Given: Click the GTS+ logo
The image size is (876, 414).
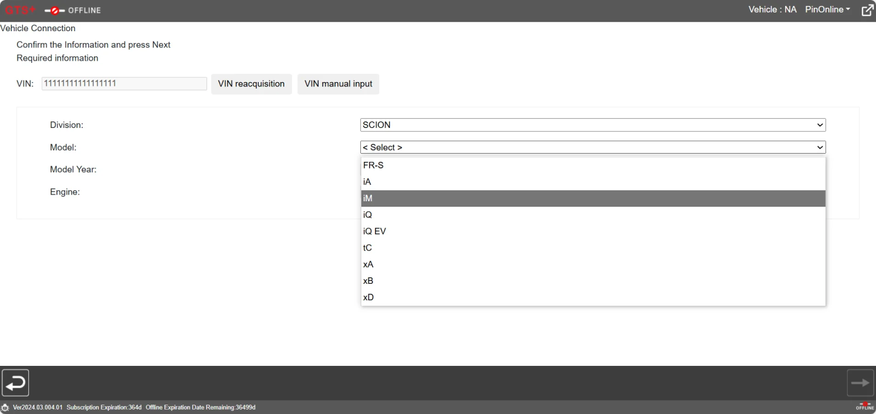Looking at the screenshot, I should (x=20, y=10).
